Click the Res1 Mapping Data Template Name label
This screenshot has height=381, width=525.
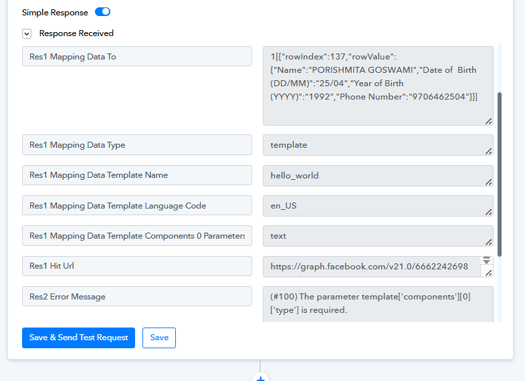pos(136,175)
